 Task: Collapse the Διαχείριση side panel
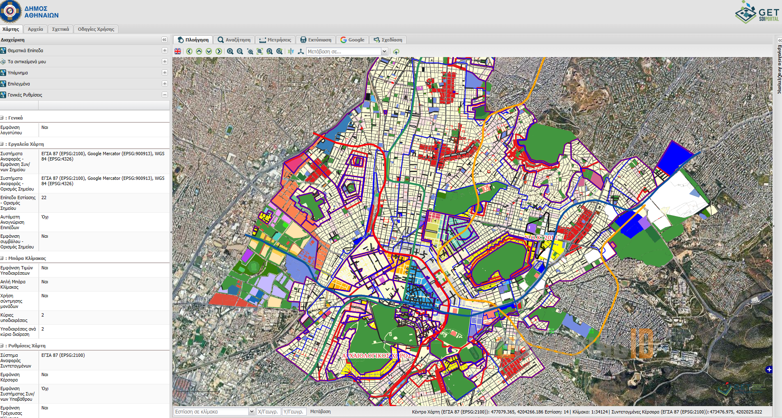pyautogui.click(x=164, y=40)
